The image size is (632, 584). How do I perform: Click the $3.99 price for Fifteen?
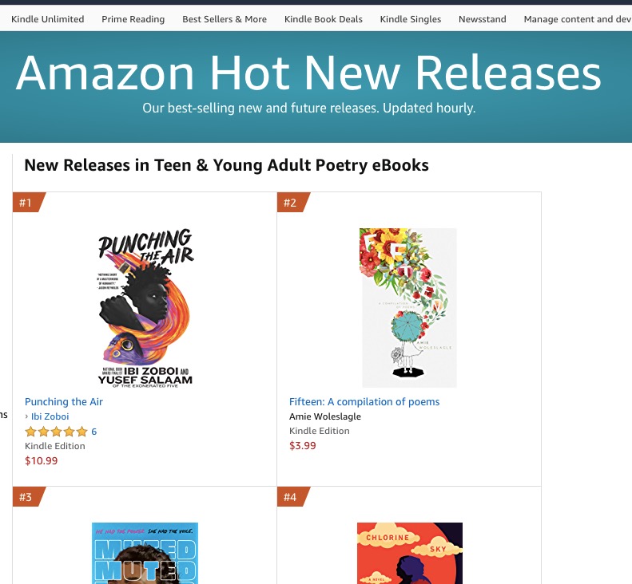(303, 446)
